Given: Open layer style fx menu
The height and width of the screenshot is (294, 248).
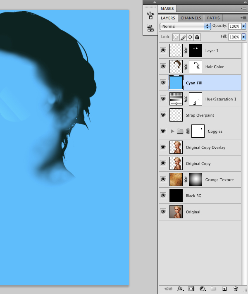Looking at the screenshot, I should click(x=180, y=289).
